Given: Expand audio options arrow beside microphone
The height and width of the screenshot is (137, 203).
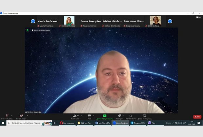Looking at the screenshot, I should 12,115.
